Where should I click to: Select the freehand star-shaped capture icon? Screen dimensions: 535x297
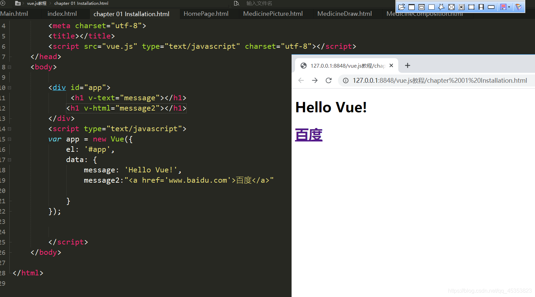click(441, 7)
